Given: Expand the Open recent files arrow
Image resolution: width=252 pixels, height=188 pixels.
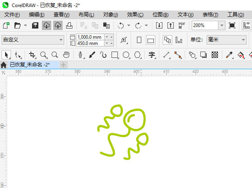Looking at the screenshot, I should pyautogui.click(x=25, y=25).
